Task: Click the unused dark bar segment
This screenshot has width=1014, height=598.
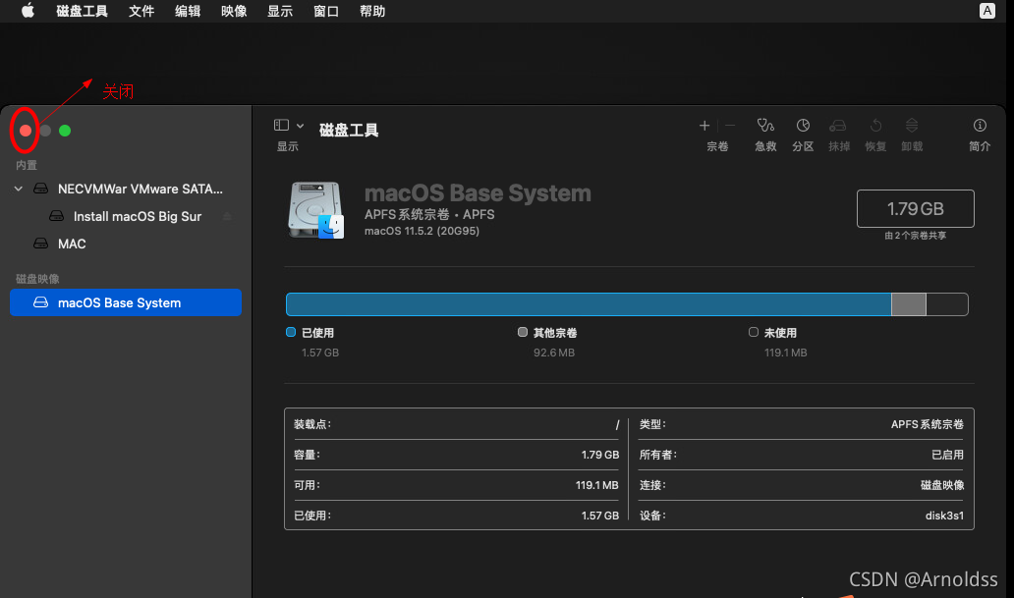Action: coord(947,304)
